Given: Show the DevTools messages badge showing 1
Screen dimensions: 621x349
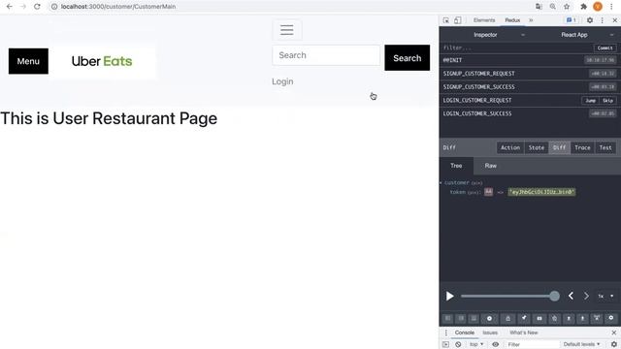Looking at the screenshot, I should point(572,20).
